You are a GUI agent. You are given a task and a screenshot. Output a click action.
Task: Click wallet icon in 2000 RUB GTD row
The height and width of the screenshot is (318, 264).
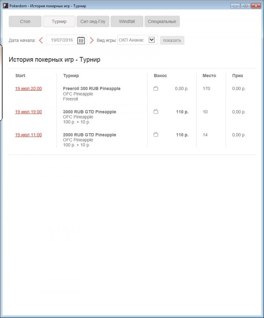coord(156,135)
